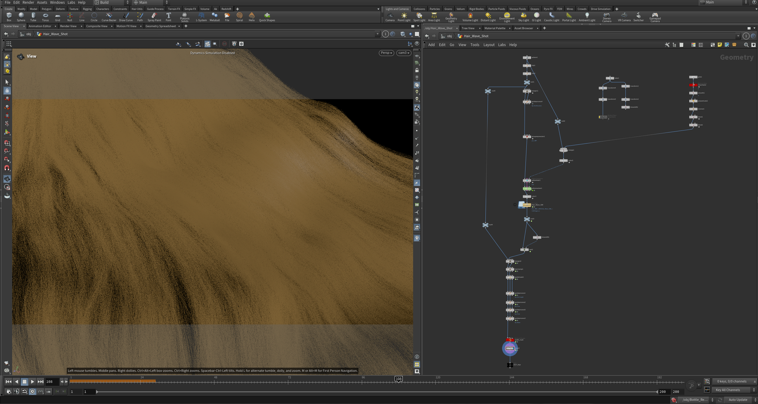Select the Curve Bezier shelf tool

(108, 17)
